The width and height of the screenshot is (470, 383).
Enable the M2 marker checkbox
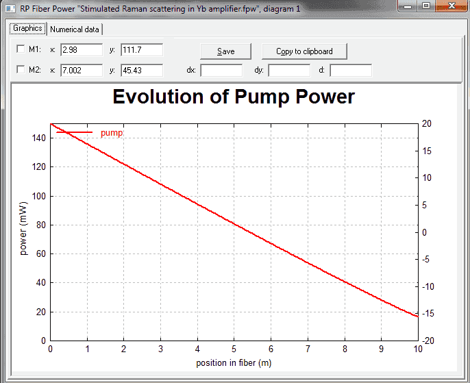tap(21, 69)
